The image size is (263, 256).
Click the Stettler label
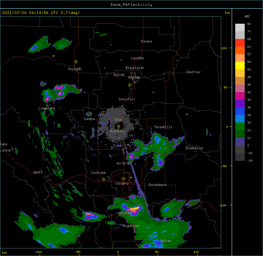click(x=193, y=72)
